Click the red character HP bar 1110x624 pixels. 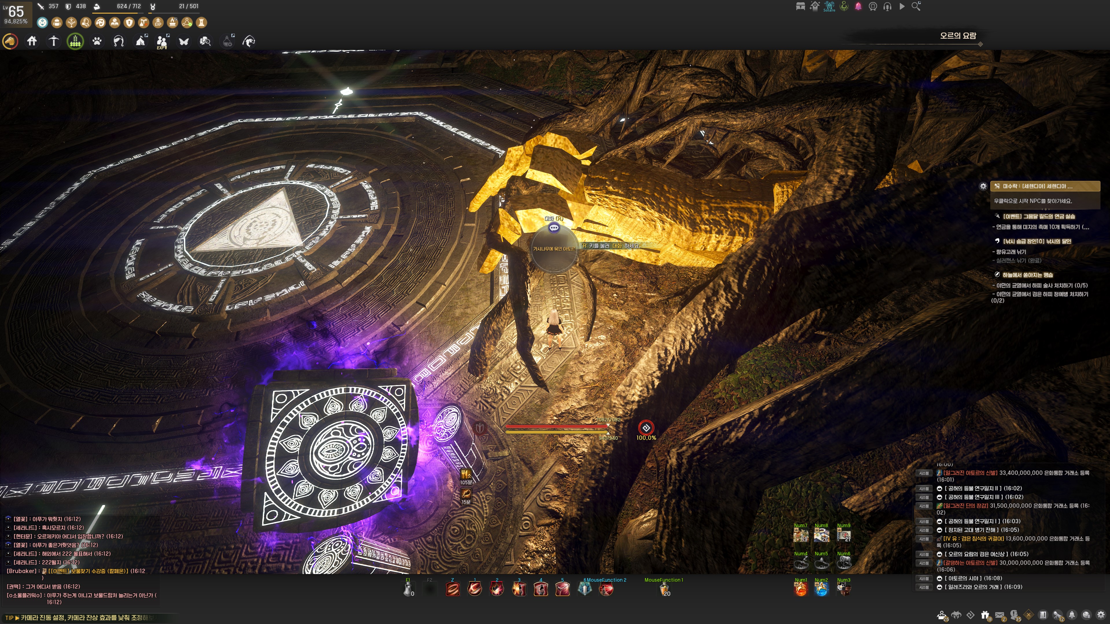pyautogui.click(x=556, y=426)
